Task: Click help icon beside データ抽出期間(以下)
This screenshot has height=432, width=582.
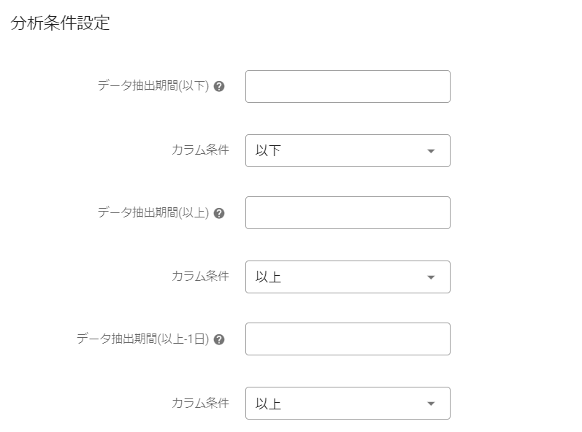Action: pyautogui.click(x=219, y=87)
